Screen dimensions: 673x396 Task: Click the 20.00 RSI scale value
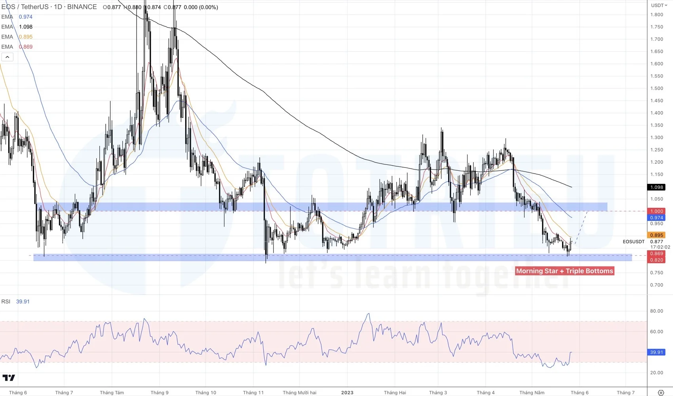point(657,373)
